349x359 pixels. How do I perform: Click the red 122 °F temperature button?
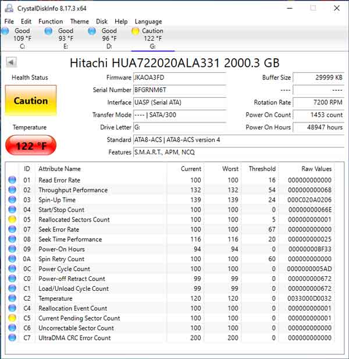pyautogui.click(x=31, y=145)
